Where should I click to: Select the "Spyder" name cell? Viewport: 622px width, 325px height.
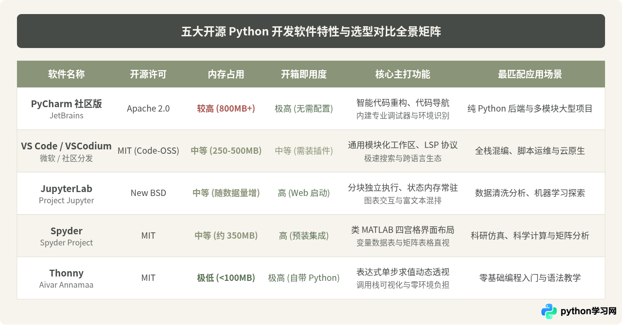pos(67,230)
